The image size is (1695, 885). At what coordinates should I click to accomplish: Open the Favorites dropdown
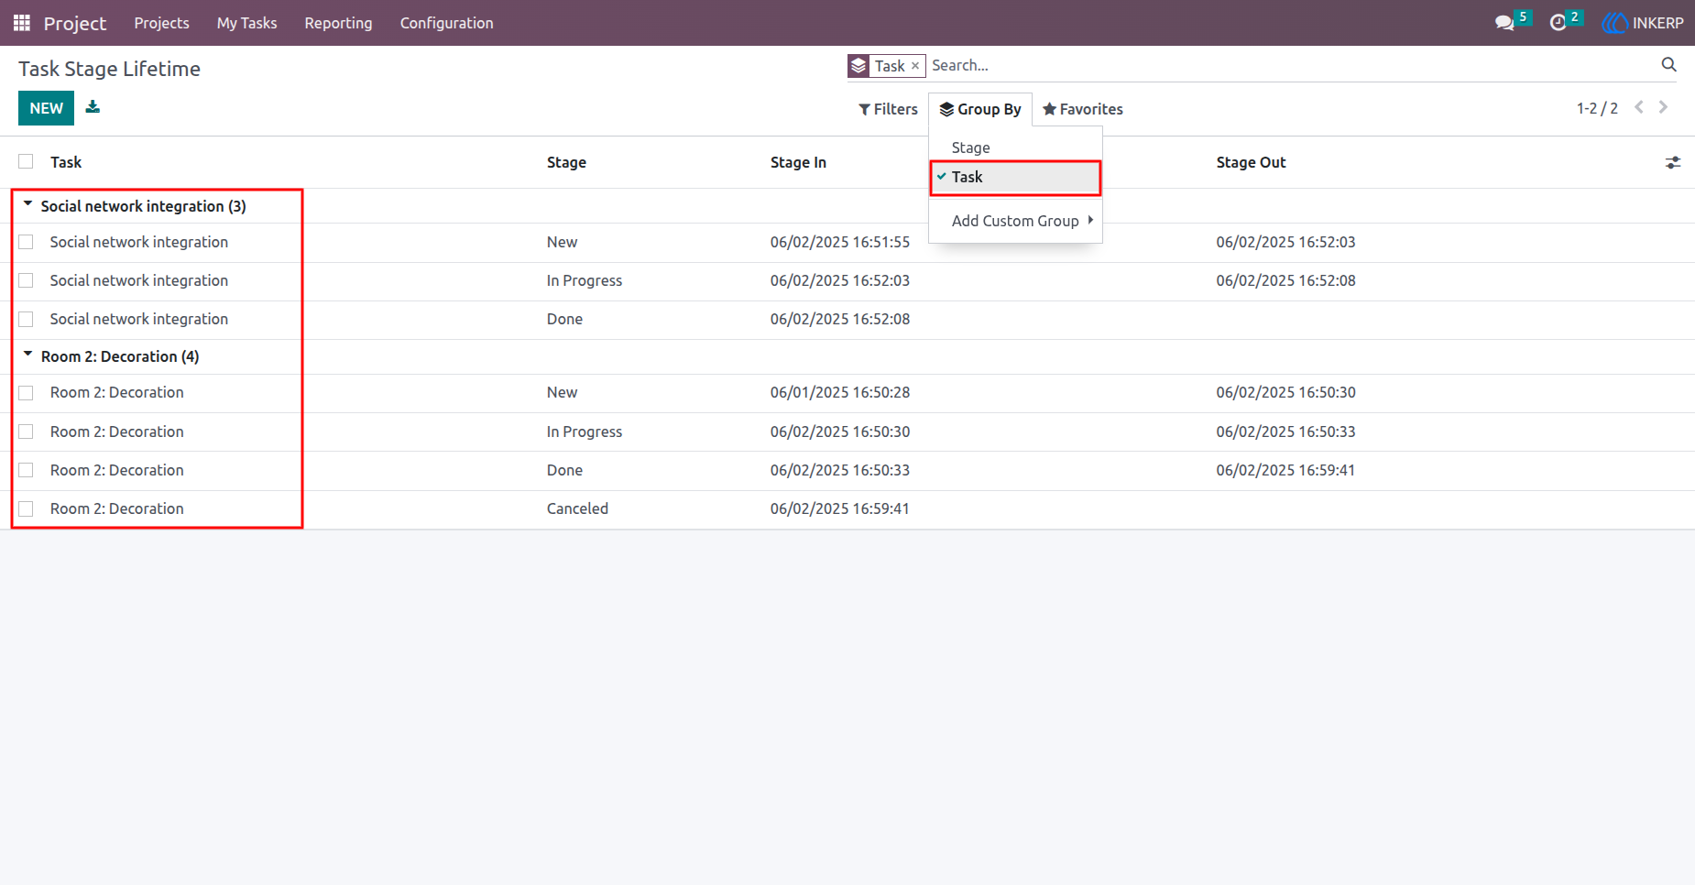[x=1083, y=109]
